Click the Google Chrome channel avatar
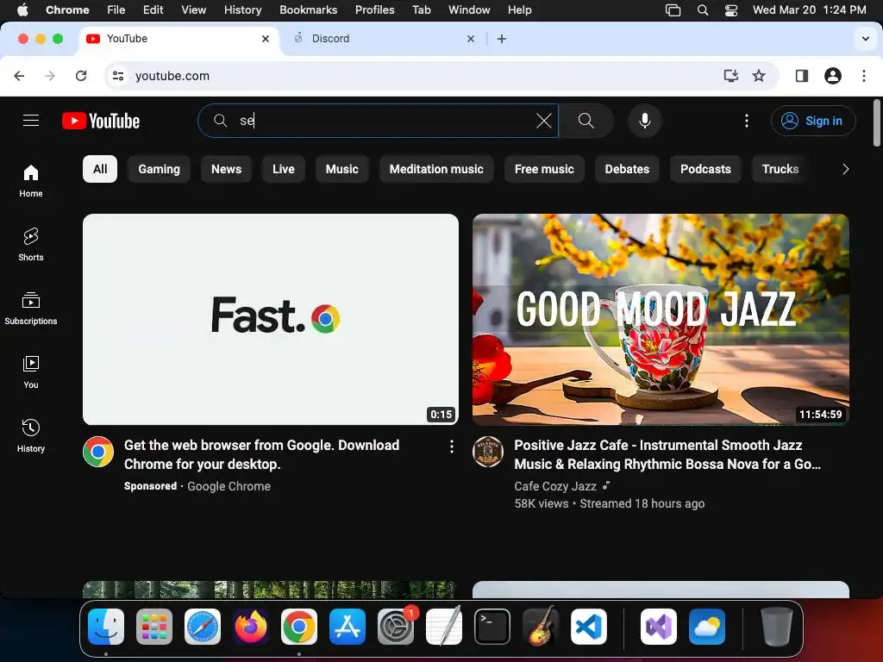This screenshot has width=883, height=662. tap(98, 452)
